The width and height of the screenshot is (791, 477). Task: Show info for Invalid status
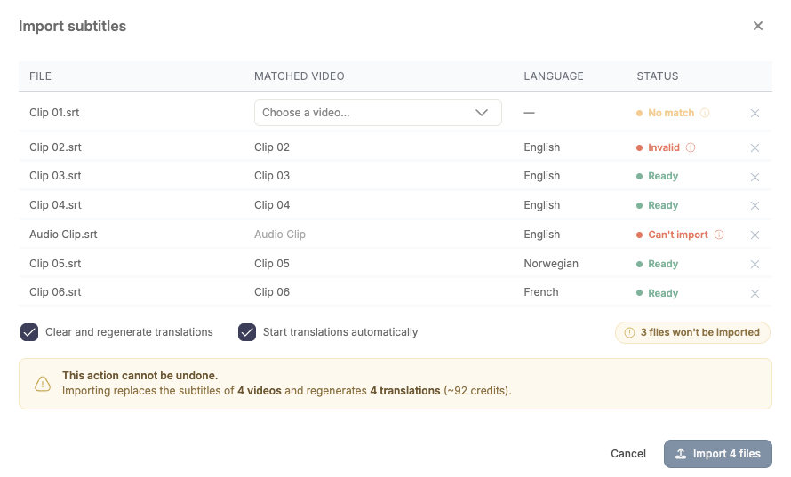[x=691, y=147]
